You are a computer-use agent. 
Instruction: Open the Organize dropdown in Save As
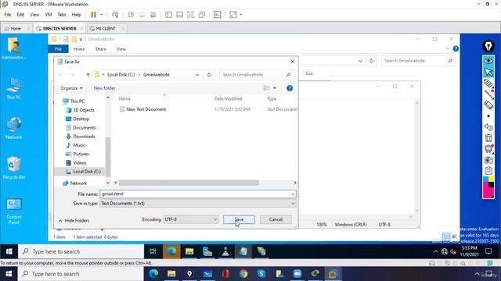point(71,88)
